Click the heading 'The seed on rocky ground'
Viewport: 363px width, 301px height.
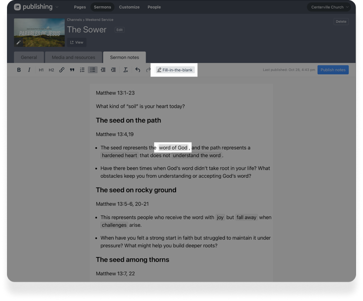(136, 190)
